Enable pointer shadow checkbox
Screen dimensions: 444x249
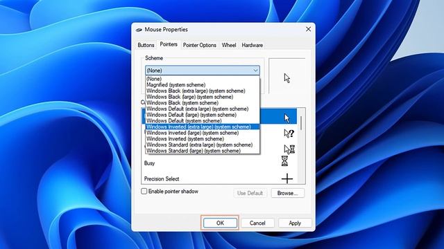pyautogui.click(x=144, y=192)
